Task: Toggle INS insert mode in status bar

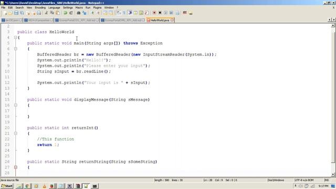Action: click(327, 180)
